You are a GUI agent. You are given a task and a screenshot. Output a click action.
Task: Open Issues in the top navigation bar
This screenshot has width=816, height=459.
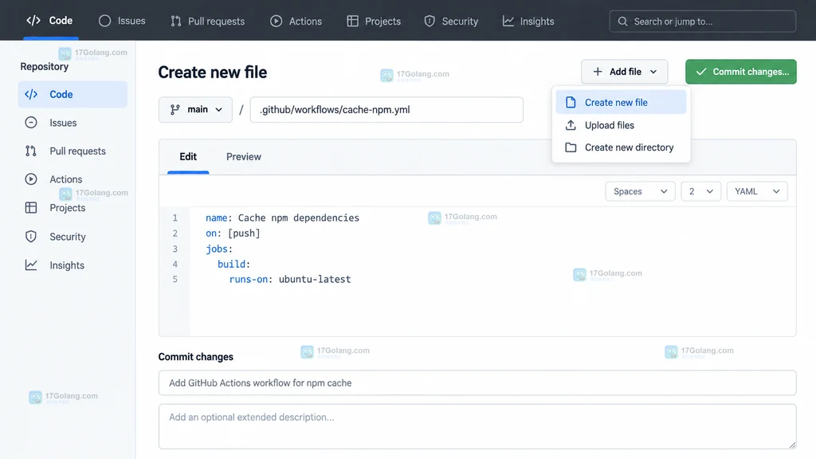pyautogui.click(x=122, y=21)
